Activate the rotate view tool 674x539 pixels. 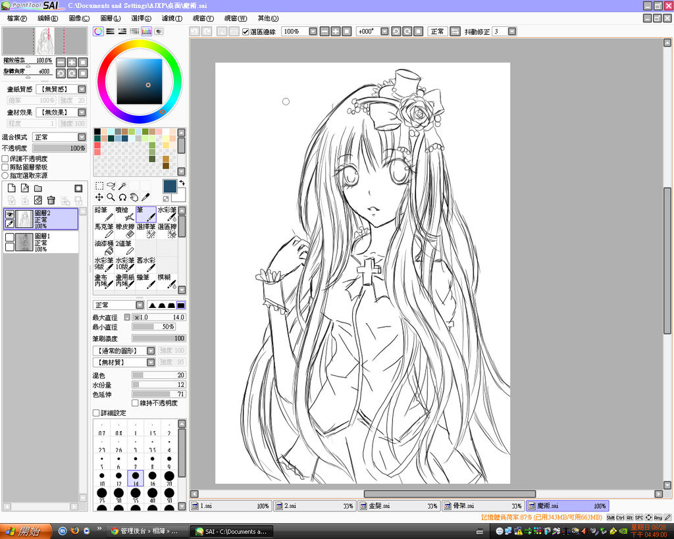tap(122, 197)
